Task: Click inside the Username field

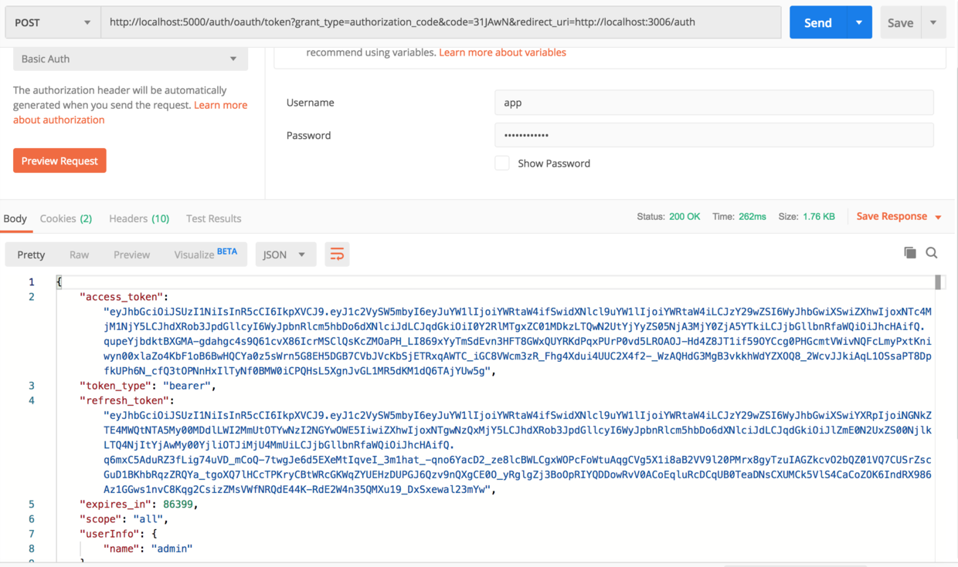Action: click(713, 102)
